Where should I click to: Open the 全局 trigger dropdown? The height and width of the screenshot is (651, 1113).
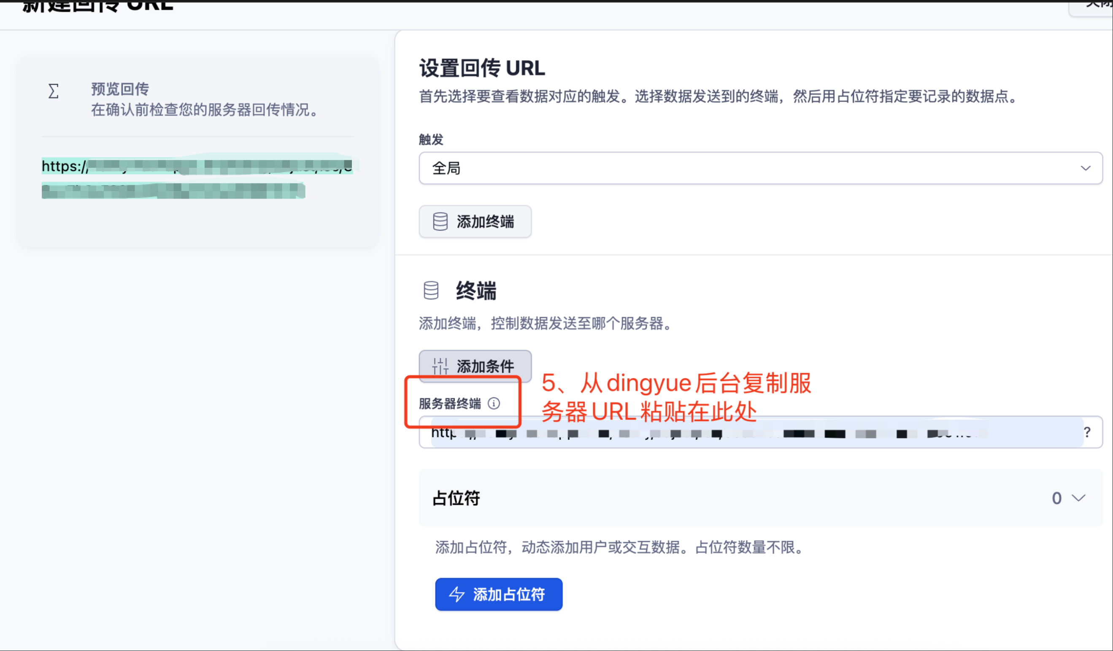pyautogui.click(x=751, y=168)
